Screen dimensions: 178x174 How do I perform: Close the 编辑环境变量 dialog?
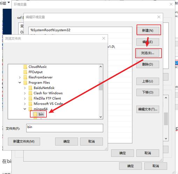(159, 17)
